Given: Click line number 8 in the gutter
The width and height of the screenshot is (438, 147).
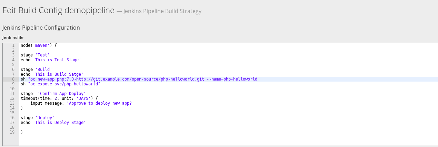Looking at the screenshot, I should 13,79.
